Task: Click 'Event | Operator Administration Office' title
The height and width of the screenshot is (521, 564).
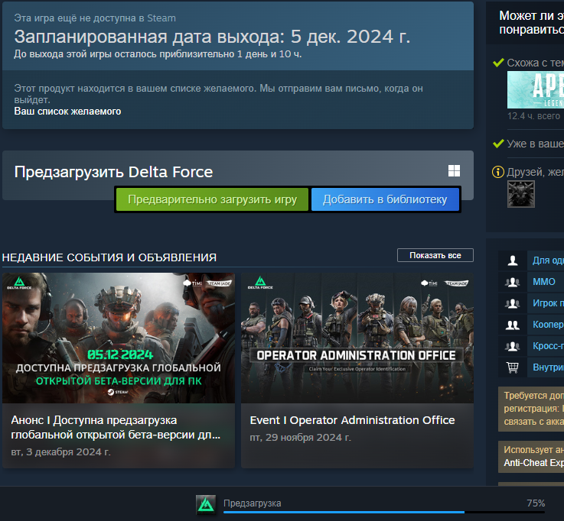Action: tap(353, 420)
